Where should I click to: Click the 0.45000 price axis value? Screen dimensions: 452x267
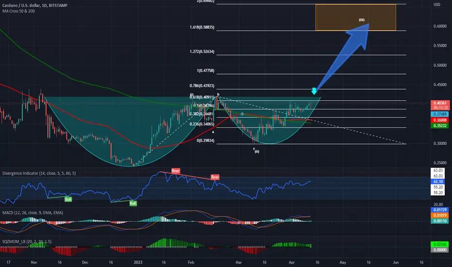coord(440,85)
